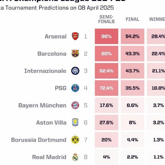Click the Aston Villa club crest

[x=75, y=122]
